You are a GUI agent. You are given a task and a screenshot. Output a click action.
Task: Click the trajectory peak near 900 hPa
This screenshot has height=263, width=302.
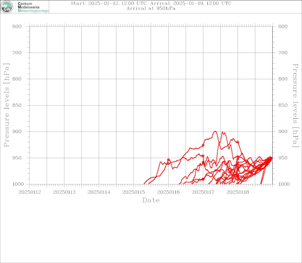point(215,131)
